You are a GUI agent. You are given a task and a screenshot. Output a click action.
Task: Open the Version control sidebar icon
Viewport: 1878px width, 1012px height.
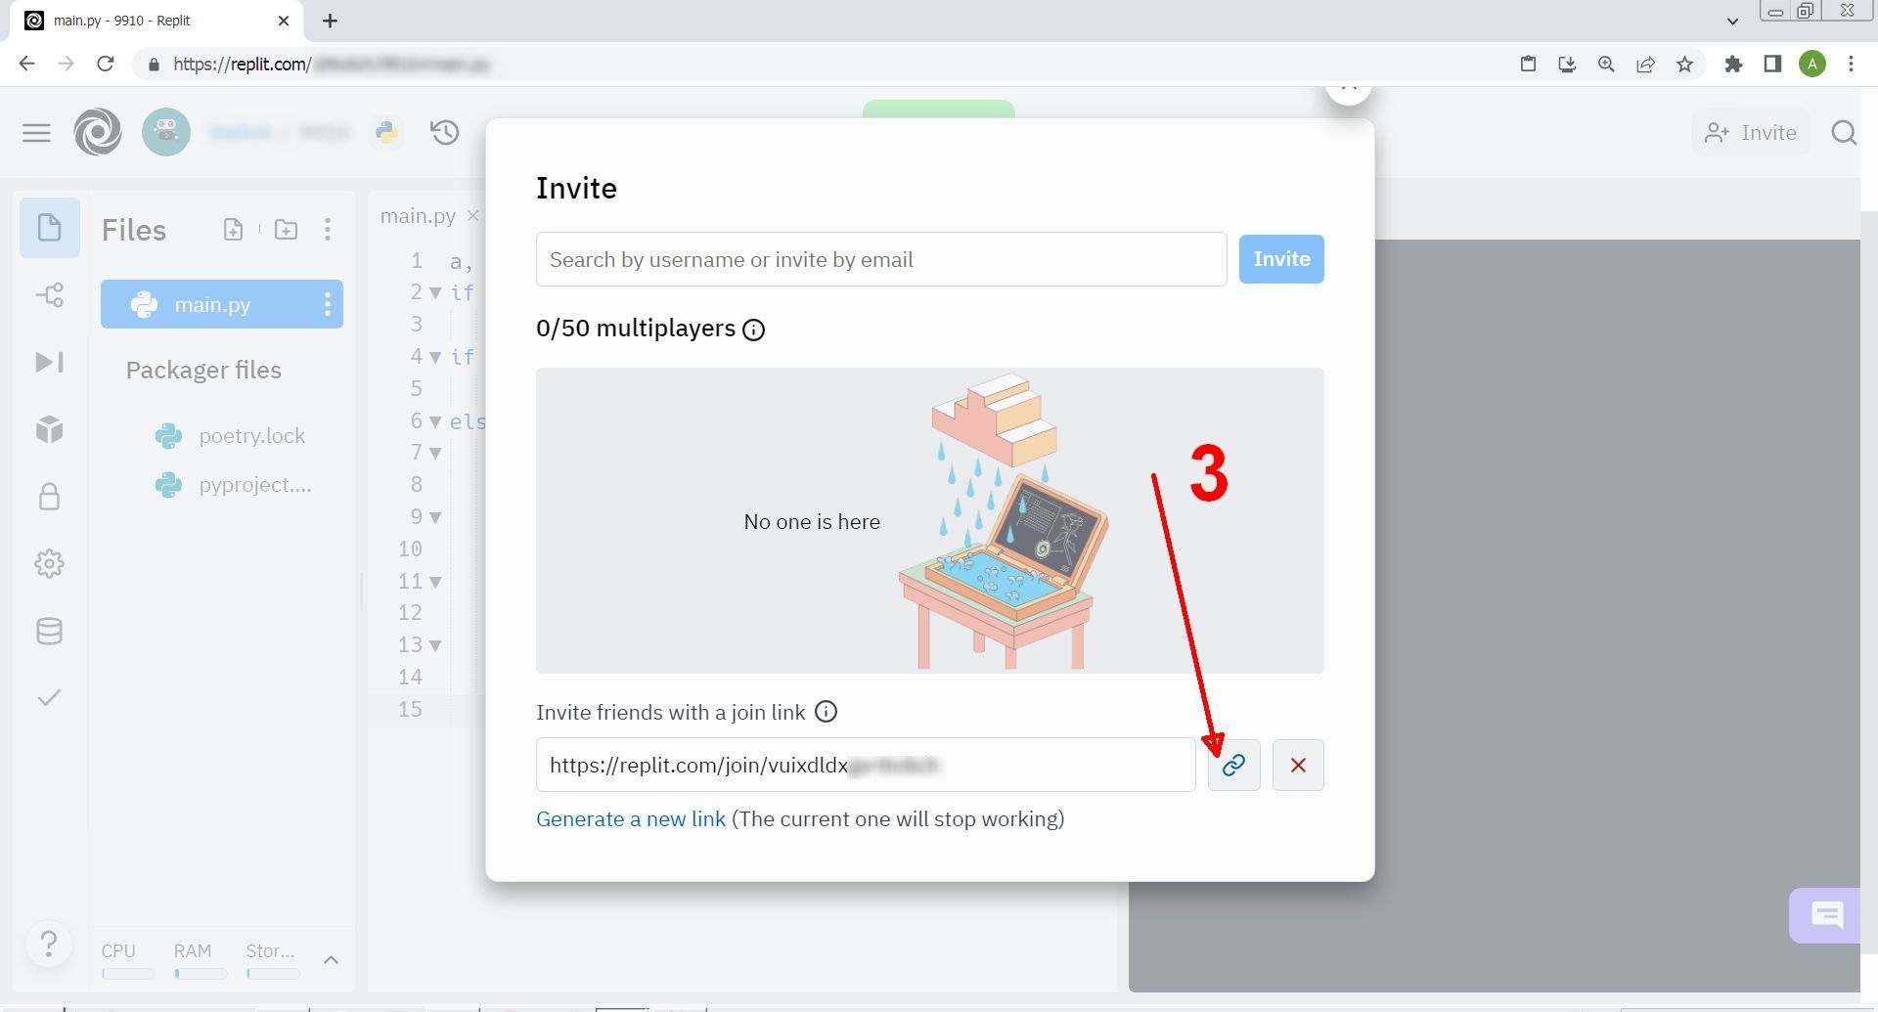pos(50,294)
